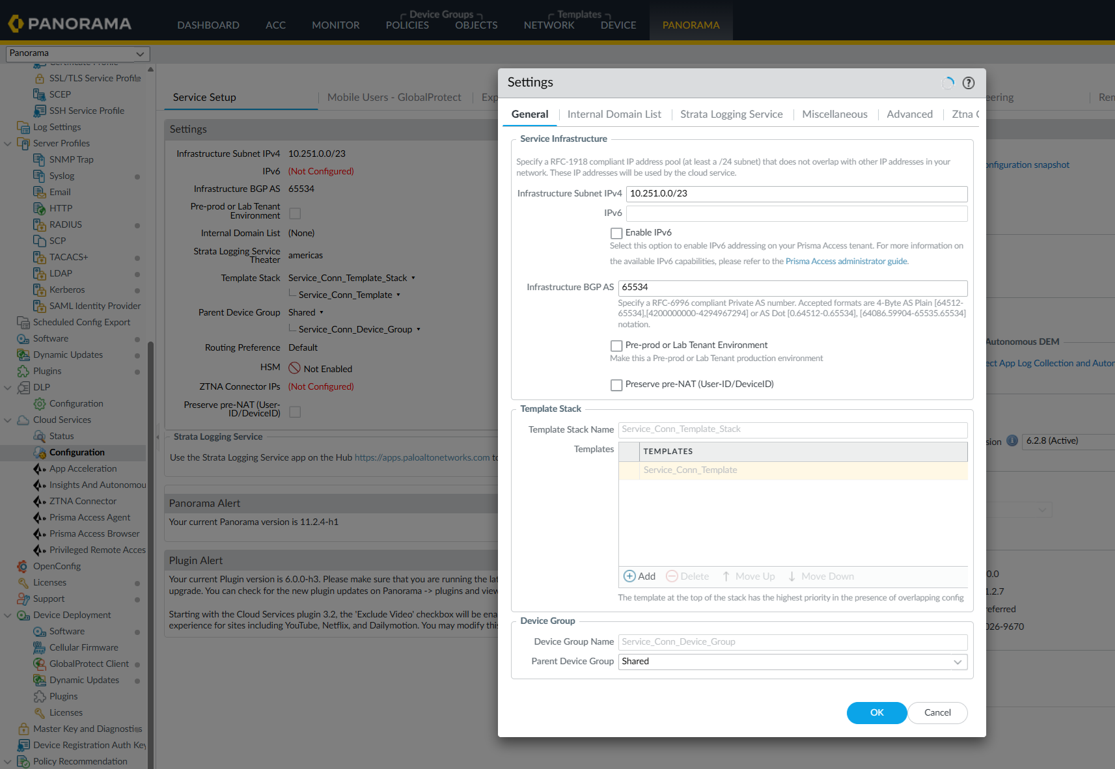The width and height of the screenshot is (1115, 769).
Task: Click the Infrastructure BGP AS field
Action: 793,288
